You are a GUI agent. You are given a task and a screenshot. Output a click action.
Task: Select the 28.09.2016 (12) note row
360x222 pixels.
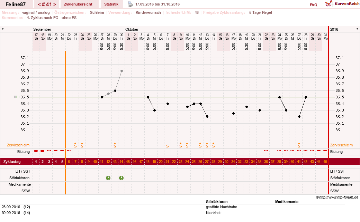pos(172,207)
